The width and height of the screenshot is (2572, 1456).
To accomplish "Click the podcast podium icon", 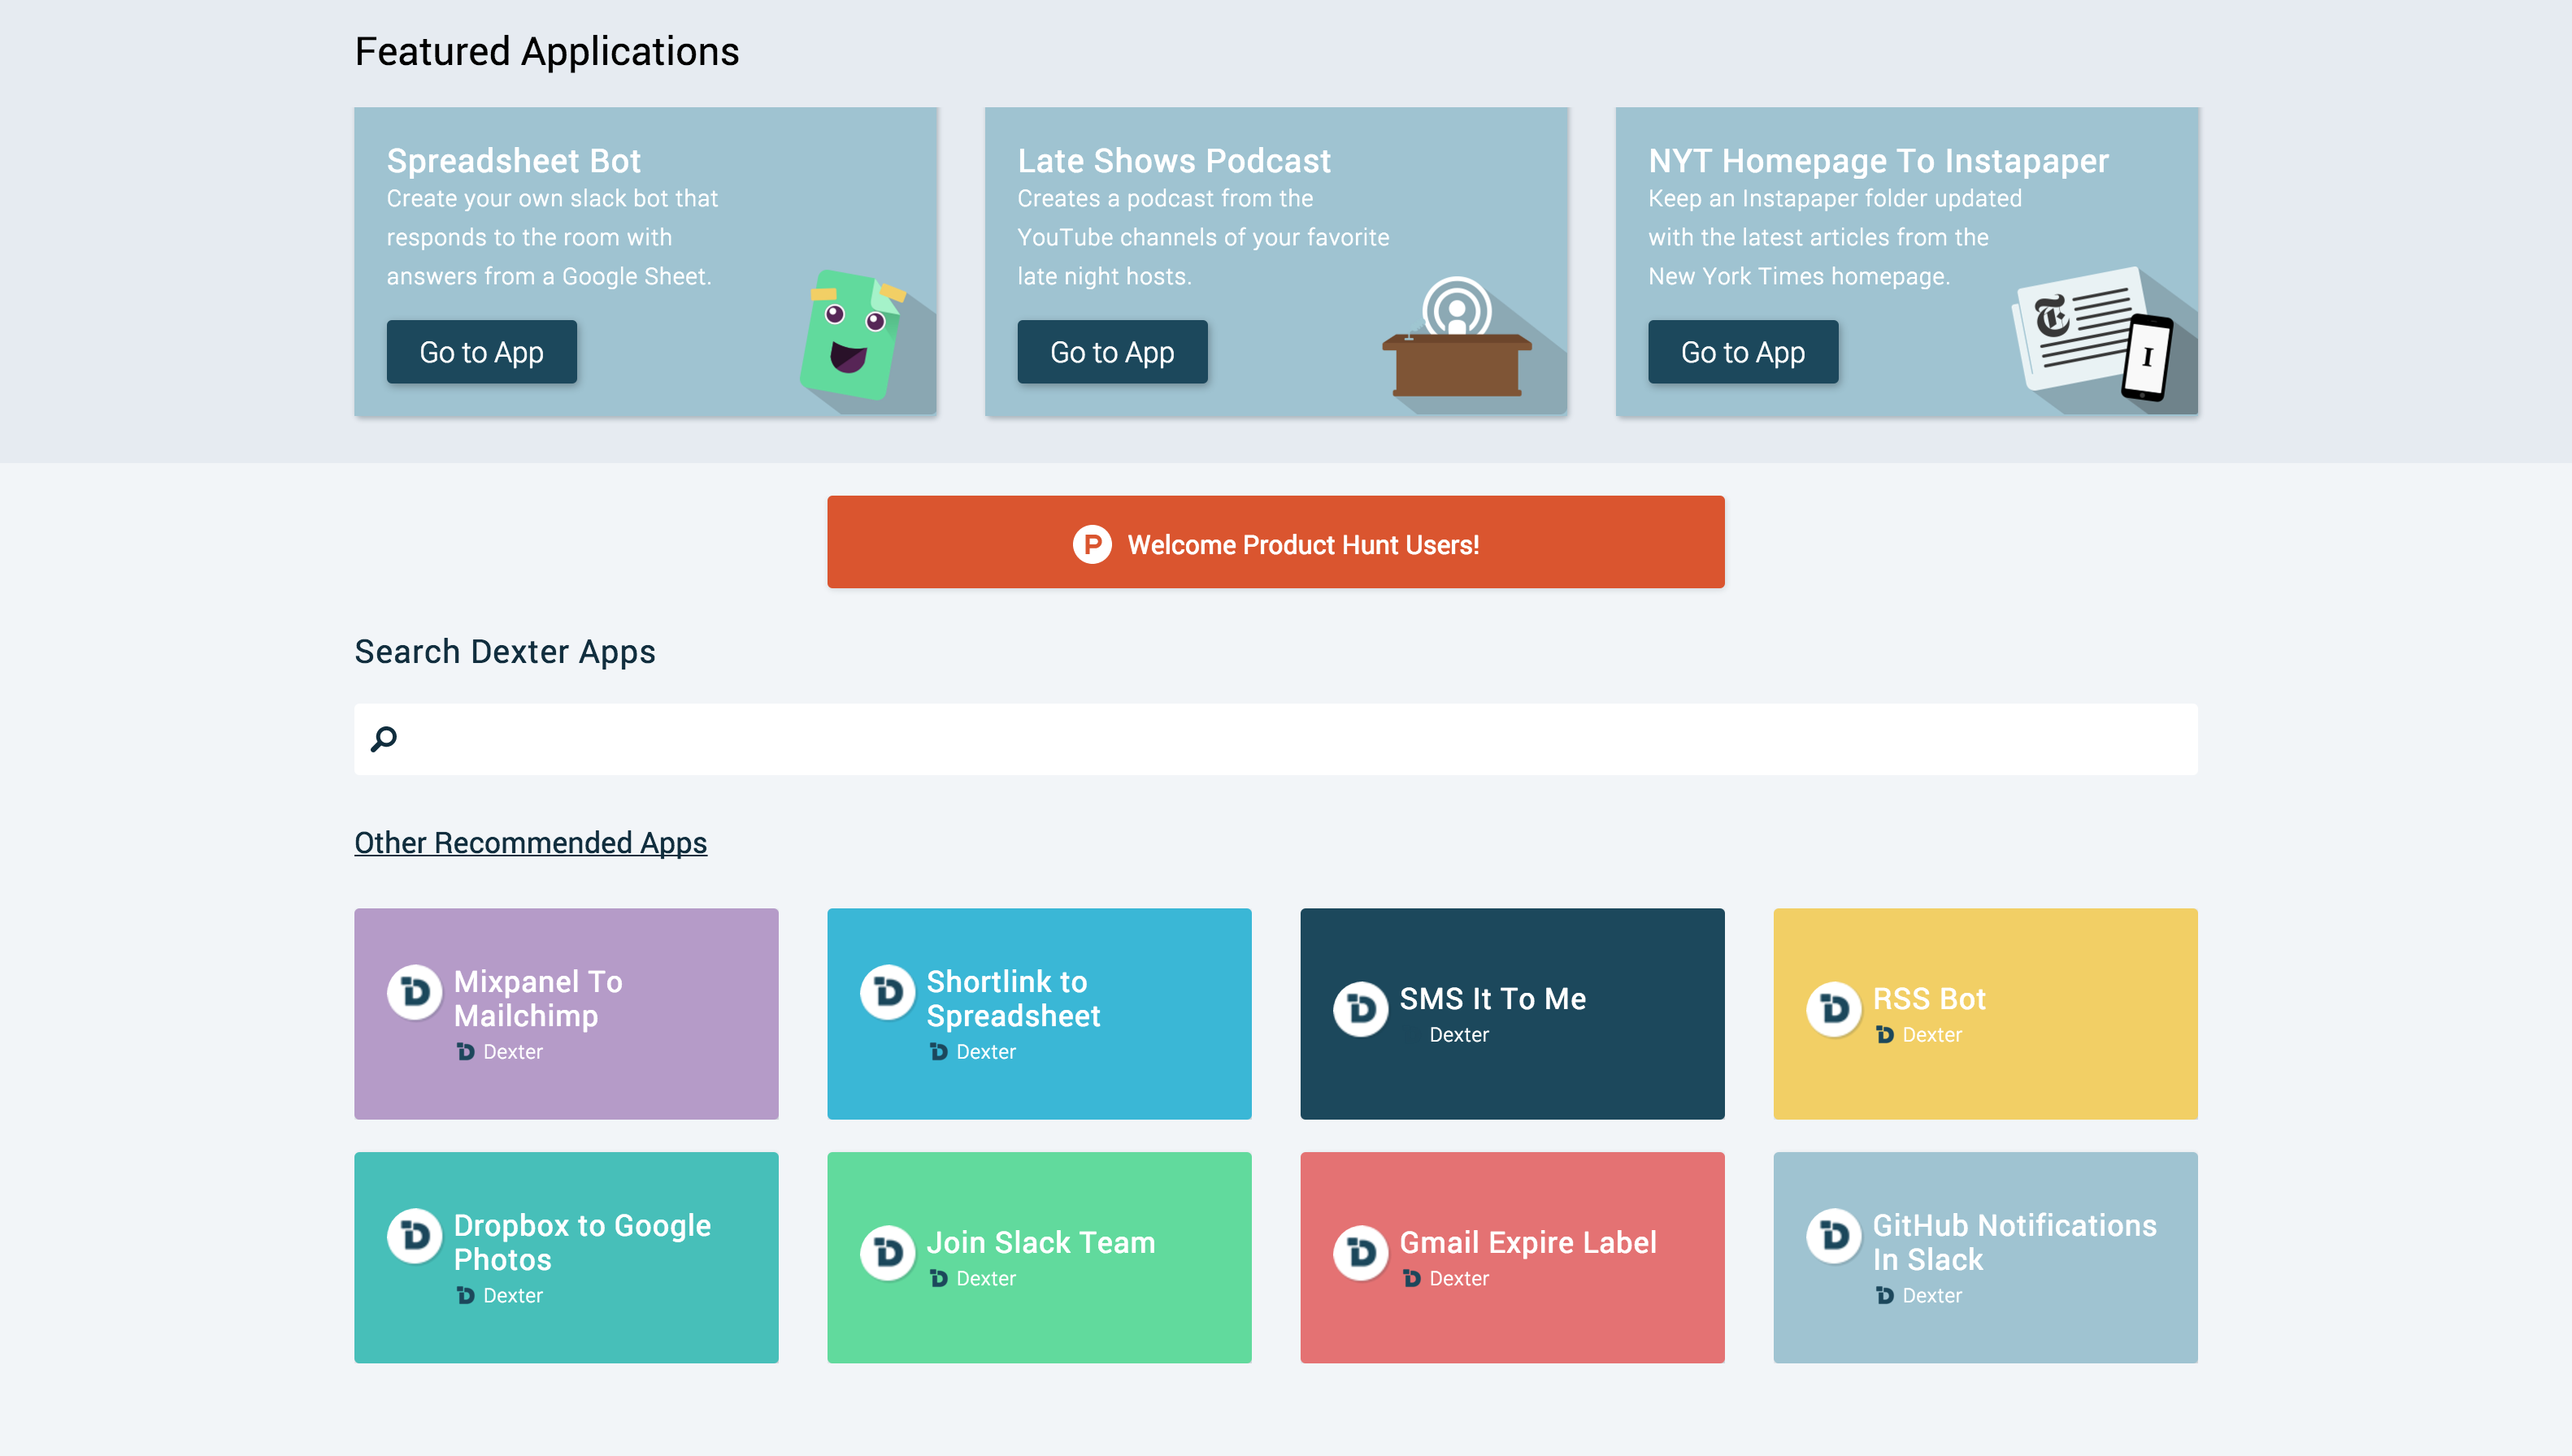I will point(1456,340).
